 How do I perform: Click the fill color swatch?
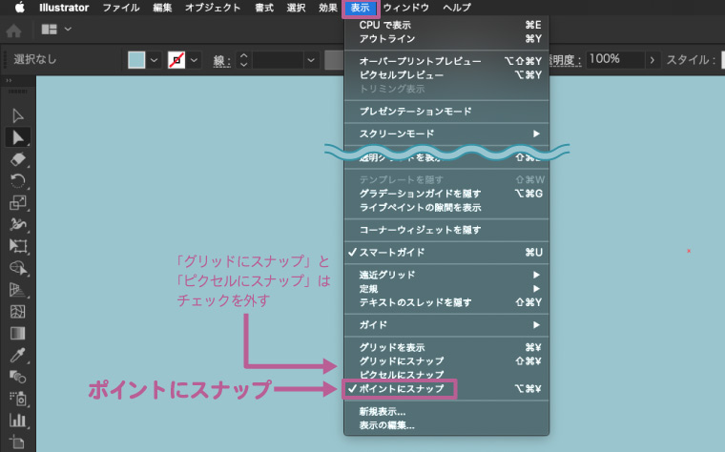click(136, 60)
